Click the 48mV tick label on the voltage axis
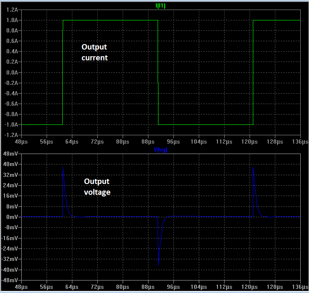Screen dimensions: 309x293 11,154
